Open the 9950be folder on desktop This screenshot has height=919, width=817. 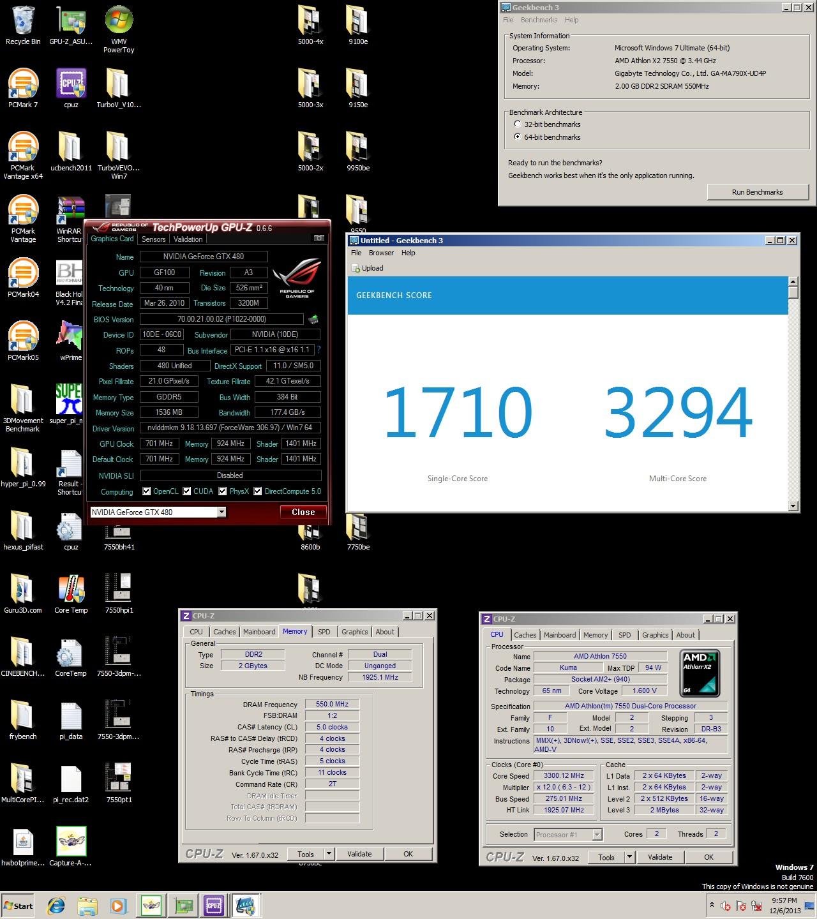[x=358, y=152]
